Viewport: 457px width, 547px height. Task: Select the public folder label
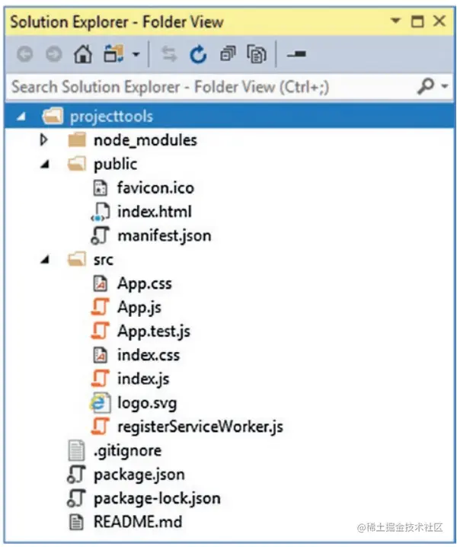(x=115, y=165)
